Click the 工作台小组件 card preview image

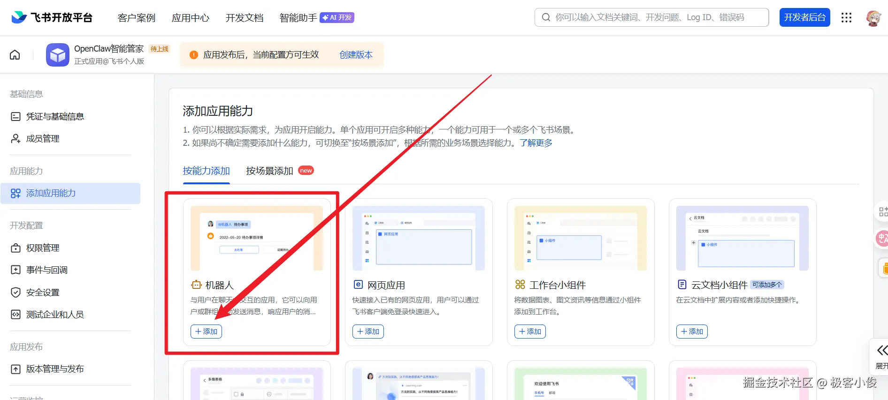pyautogui.click(x=581, y=238)
